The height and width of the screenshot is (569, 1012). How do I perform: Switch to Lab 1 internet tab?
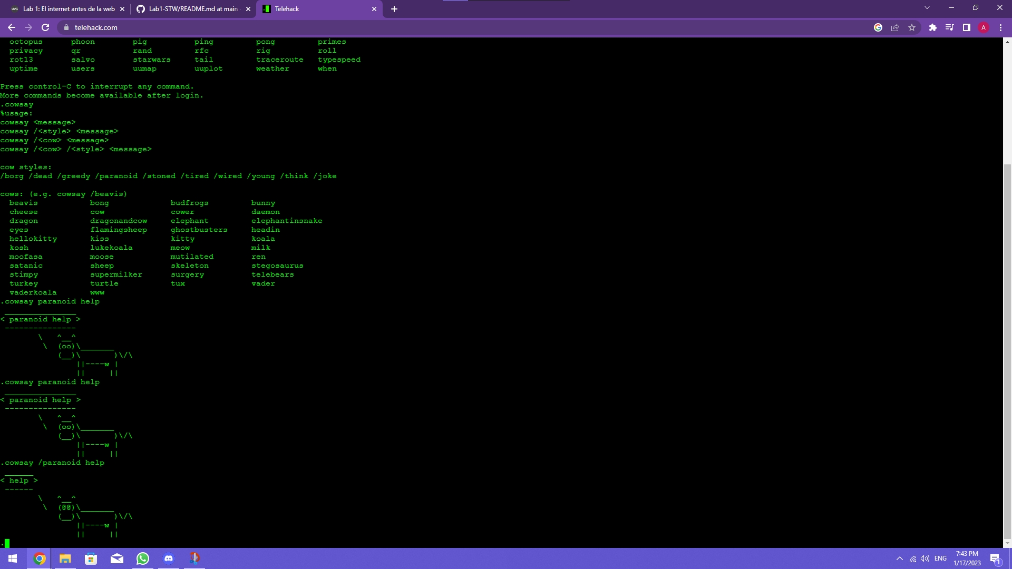click(69, 9)
